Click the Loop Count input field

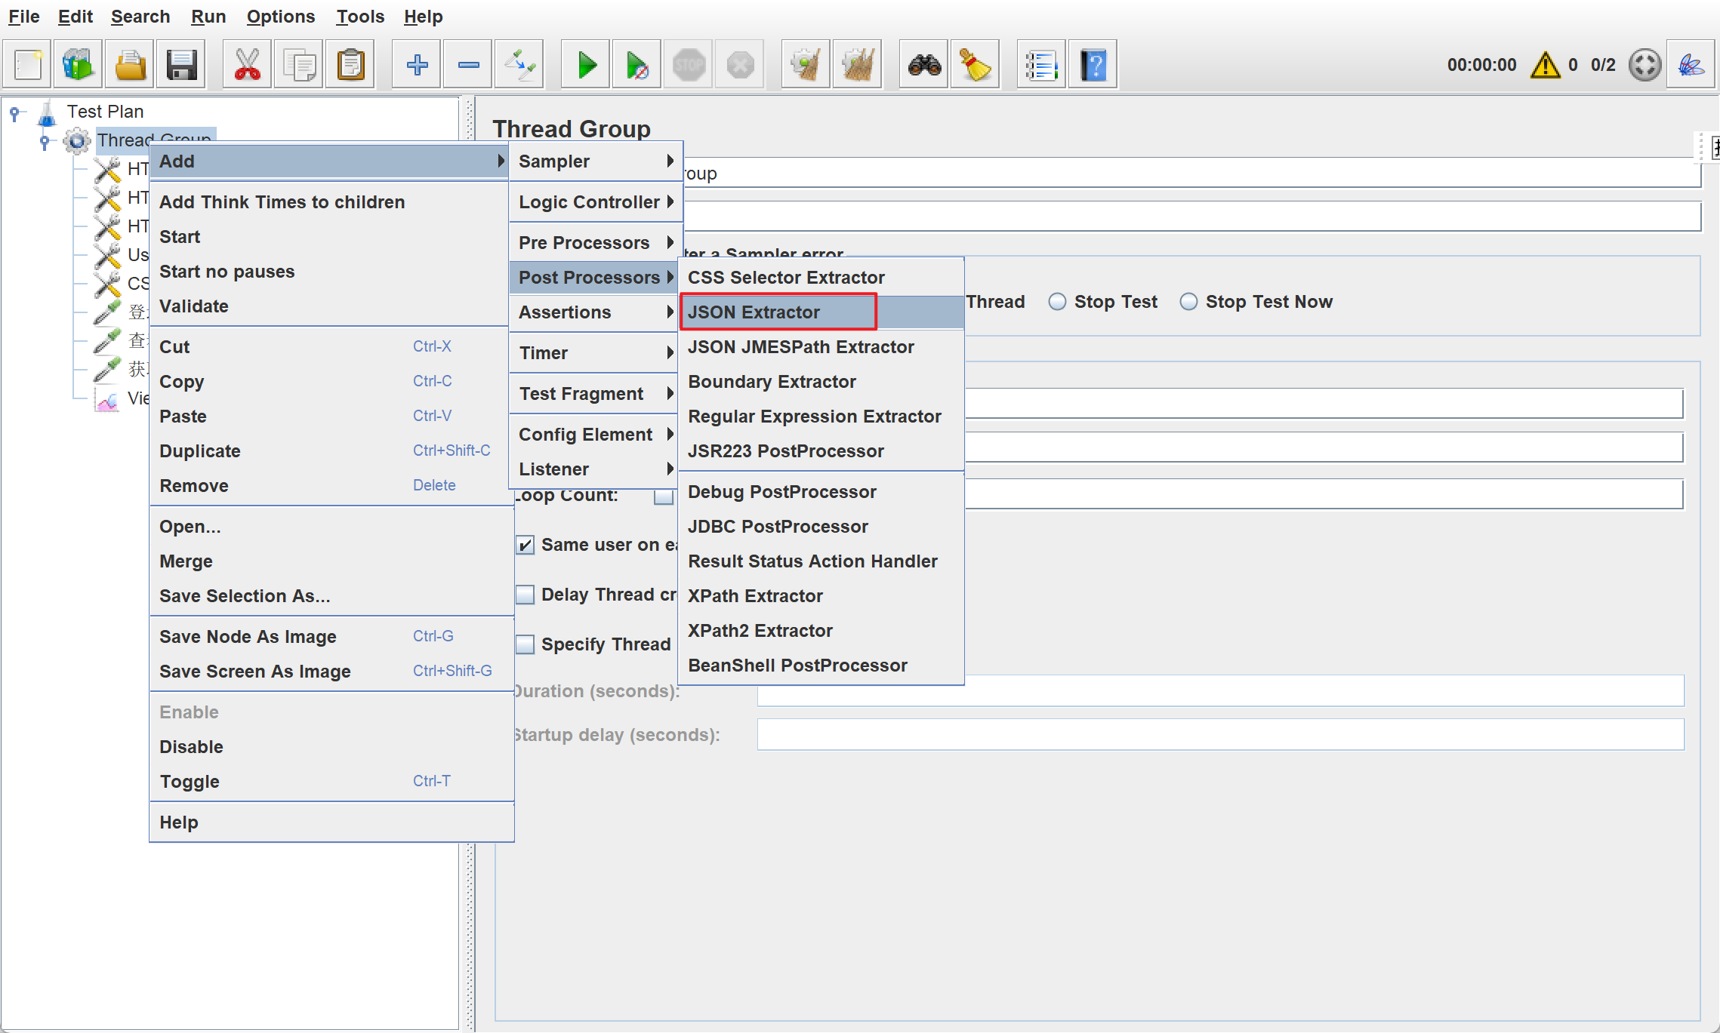(x=1323, y=495)
